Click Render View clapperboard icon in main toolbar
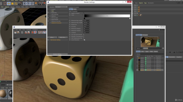The height and width of the screenshot is (102, 183). [40, 4]
